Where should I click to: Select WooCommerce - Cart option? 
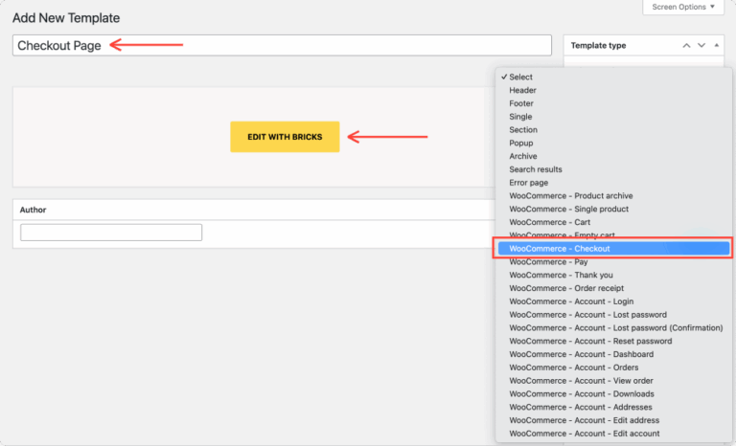[614, 222]
